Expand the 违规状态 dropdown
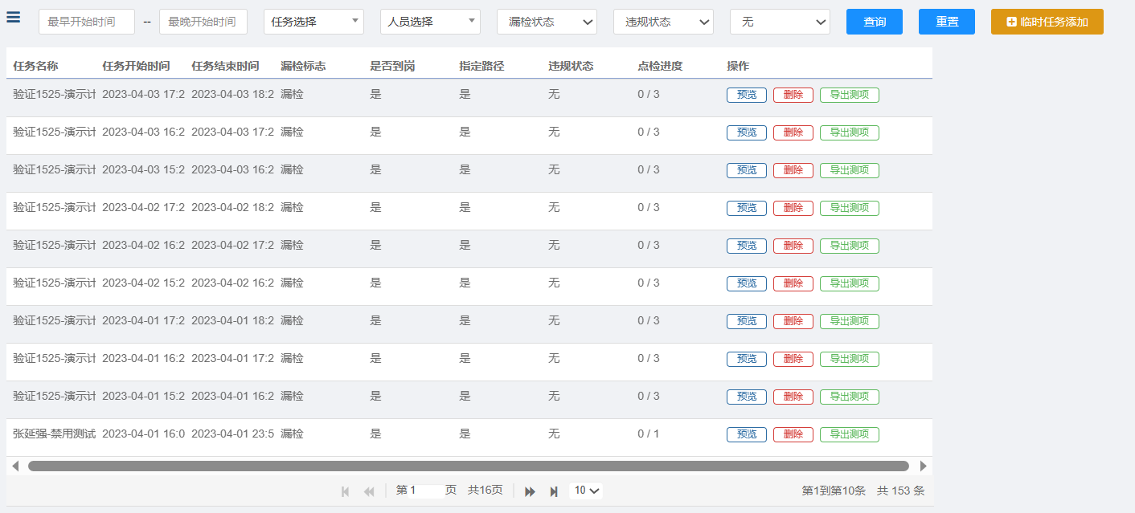Image resolution: width=1135 pixels, height=513 pixels. [663, 22]
